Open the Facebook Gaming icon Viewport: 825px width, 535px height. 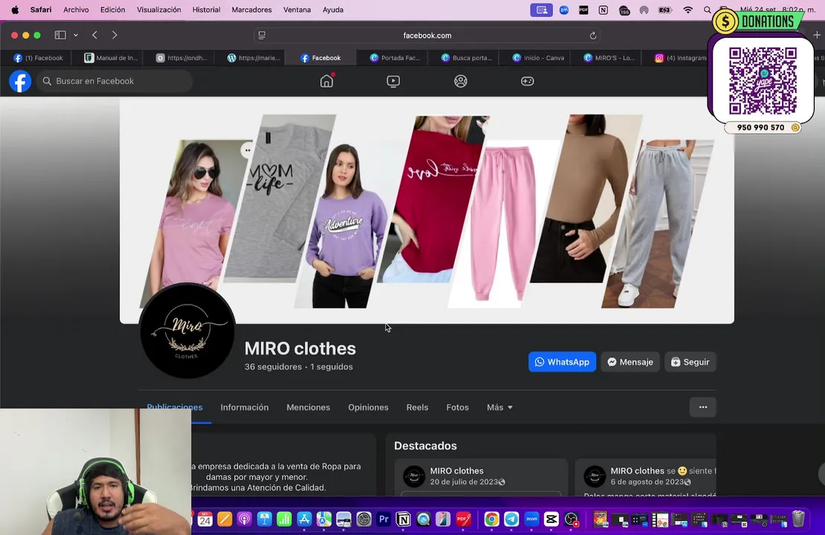(x=527, y=81)
